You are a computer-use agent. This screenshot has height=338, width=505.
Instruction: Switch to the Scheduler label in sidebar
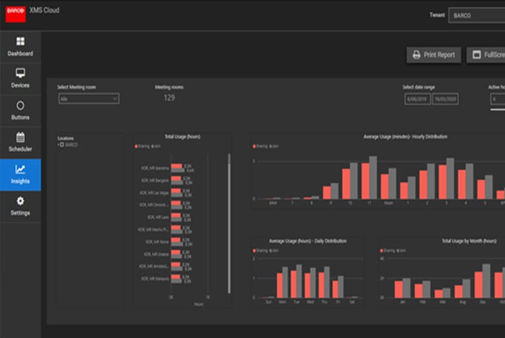click(20, 149)
